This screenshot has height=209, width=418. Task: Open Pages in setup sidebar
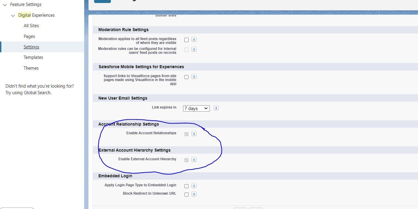click(x=29, y=36)
